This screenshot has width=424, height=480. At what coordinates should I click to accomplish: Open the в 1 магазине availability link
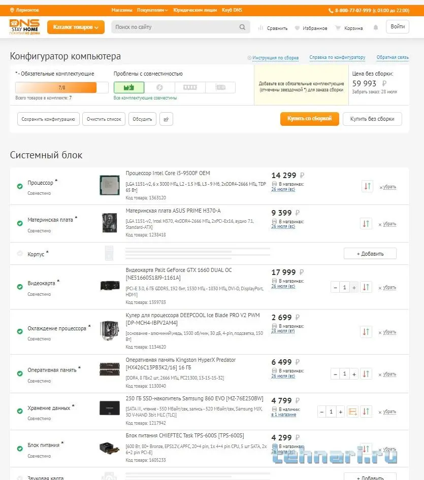tap(284, 415)
